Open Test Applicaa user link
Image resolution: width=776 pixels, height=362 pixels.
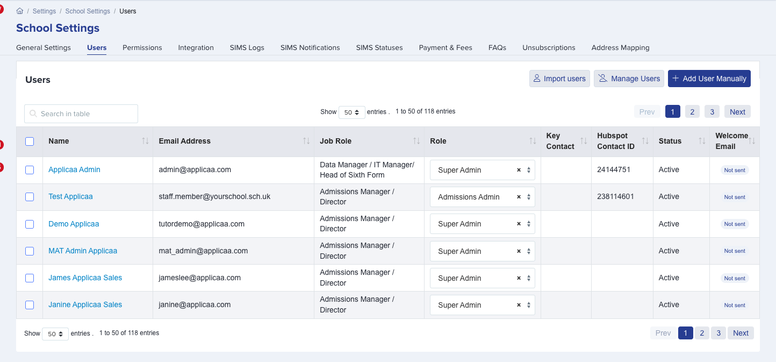pyautogui.click(x=70, y=196)
